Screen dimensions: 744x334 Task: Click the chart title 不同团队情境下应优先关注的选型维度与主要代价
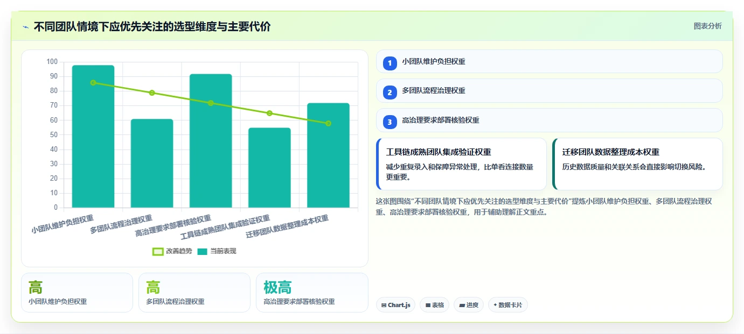152,26
